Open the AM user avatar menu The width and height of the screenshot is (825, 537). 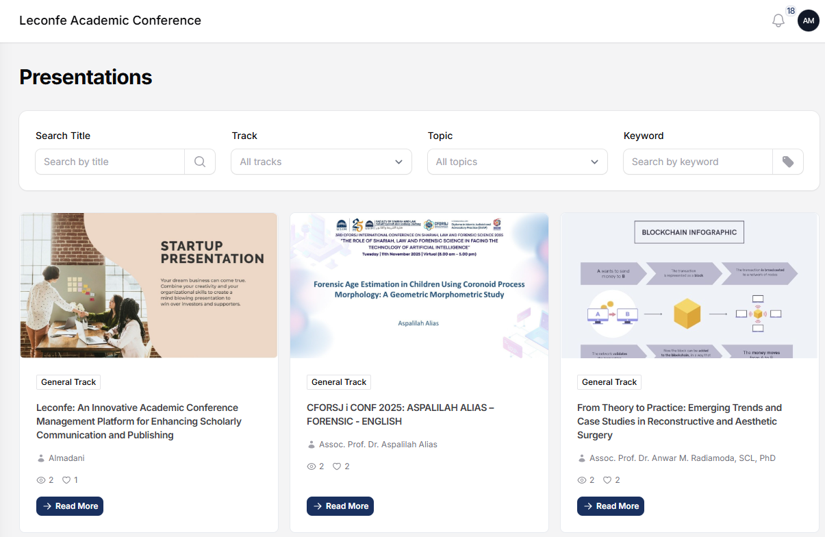(x=808, y=21)
